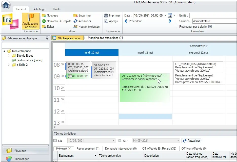Viewport: 237px width, 162px height.
Task: Click the Physique folder icon in navigation
Action: 9,151
